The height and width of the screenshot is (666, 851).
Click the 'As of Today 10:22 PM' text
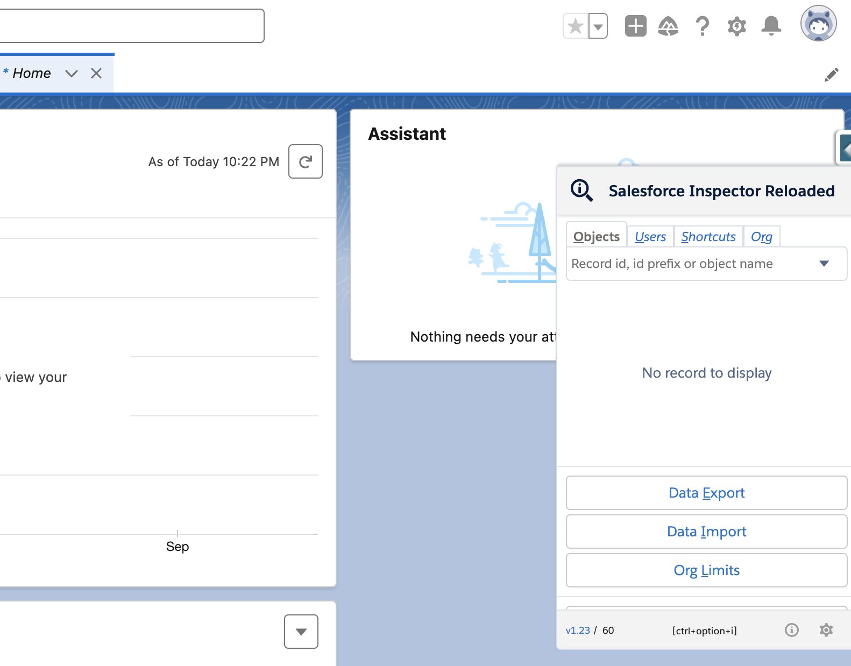click(x=214, y=161)
